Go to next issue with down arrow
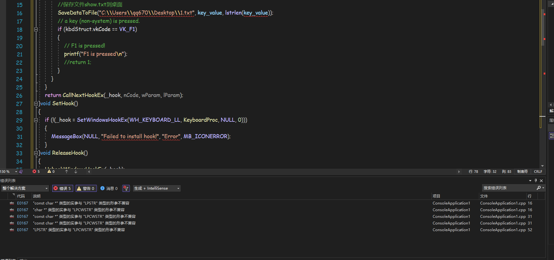This screenshot has width=554, height=260. click(x=76, y=172)
